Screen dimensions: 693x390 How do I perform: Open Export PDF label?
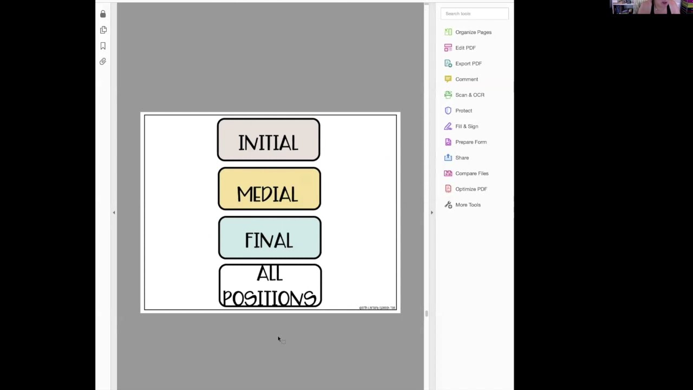point(468,63)
